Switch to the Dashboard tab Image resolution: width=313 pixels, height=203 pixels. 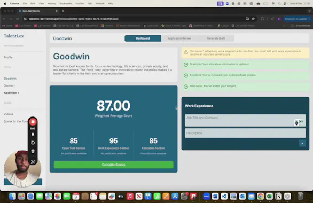143,38
